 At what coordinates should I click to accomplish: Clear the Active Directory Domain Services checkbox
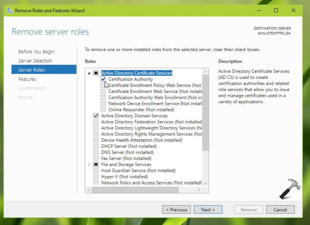[x=96, y=115]
